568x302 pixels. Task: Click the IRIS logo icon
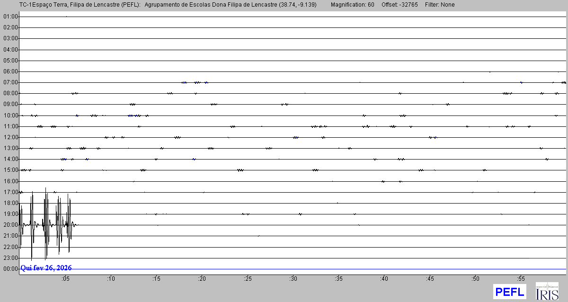point(547,291)
